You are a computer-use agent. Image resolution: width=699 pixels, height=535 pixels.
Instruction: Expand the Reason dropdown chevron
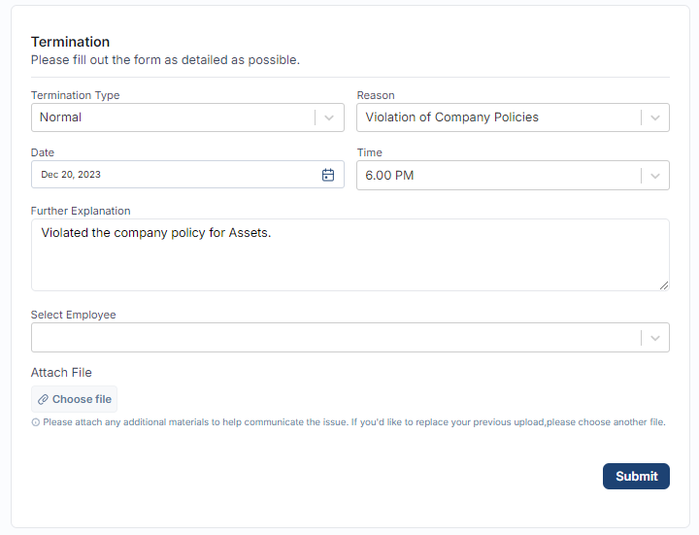(655, 117)
